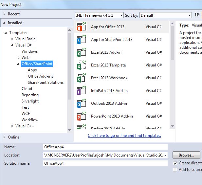Select the Outlook 2013 Add-in icon

(81, 103)
